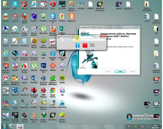The width and height of the screenshot is (163, 129).
Task: Select the Skype desktop shortcut
Action: (15, 5)
